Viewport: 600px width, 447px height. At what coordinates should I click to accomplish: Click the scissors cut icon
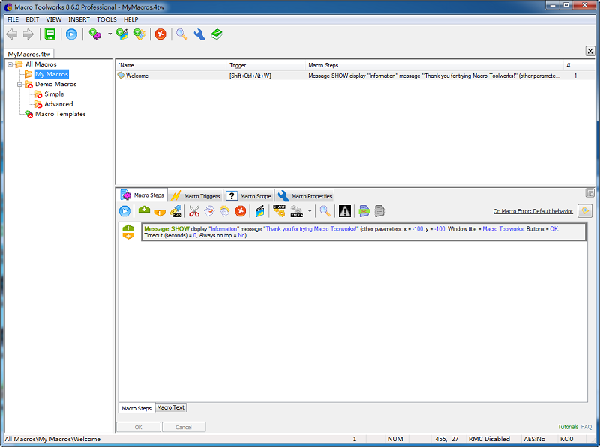point(194,211)
